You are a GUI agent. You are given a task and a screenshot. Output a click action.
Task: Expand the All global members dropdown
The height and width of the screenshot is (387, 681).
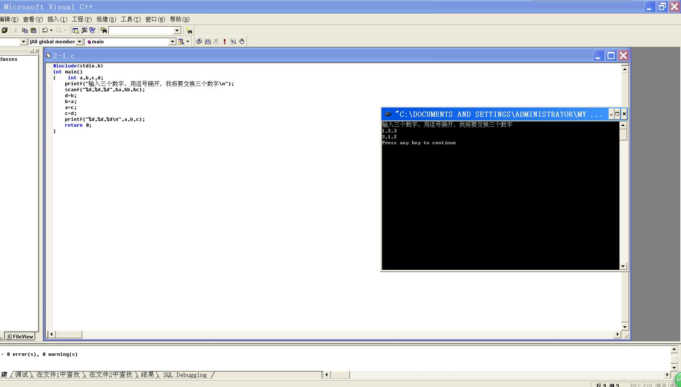coord(79,42)
